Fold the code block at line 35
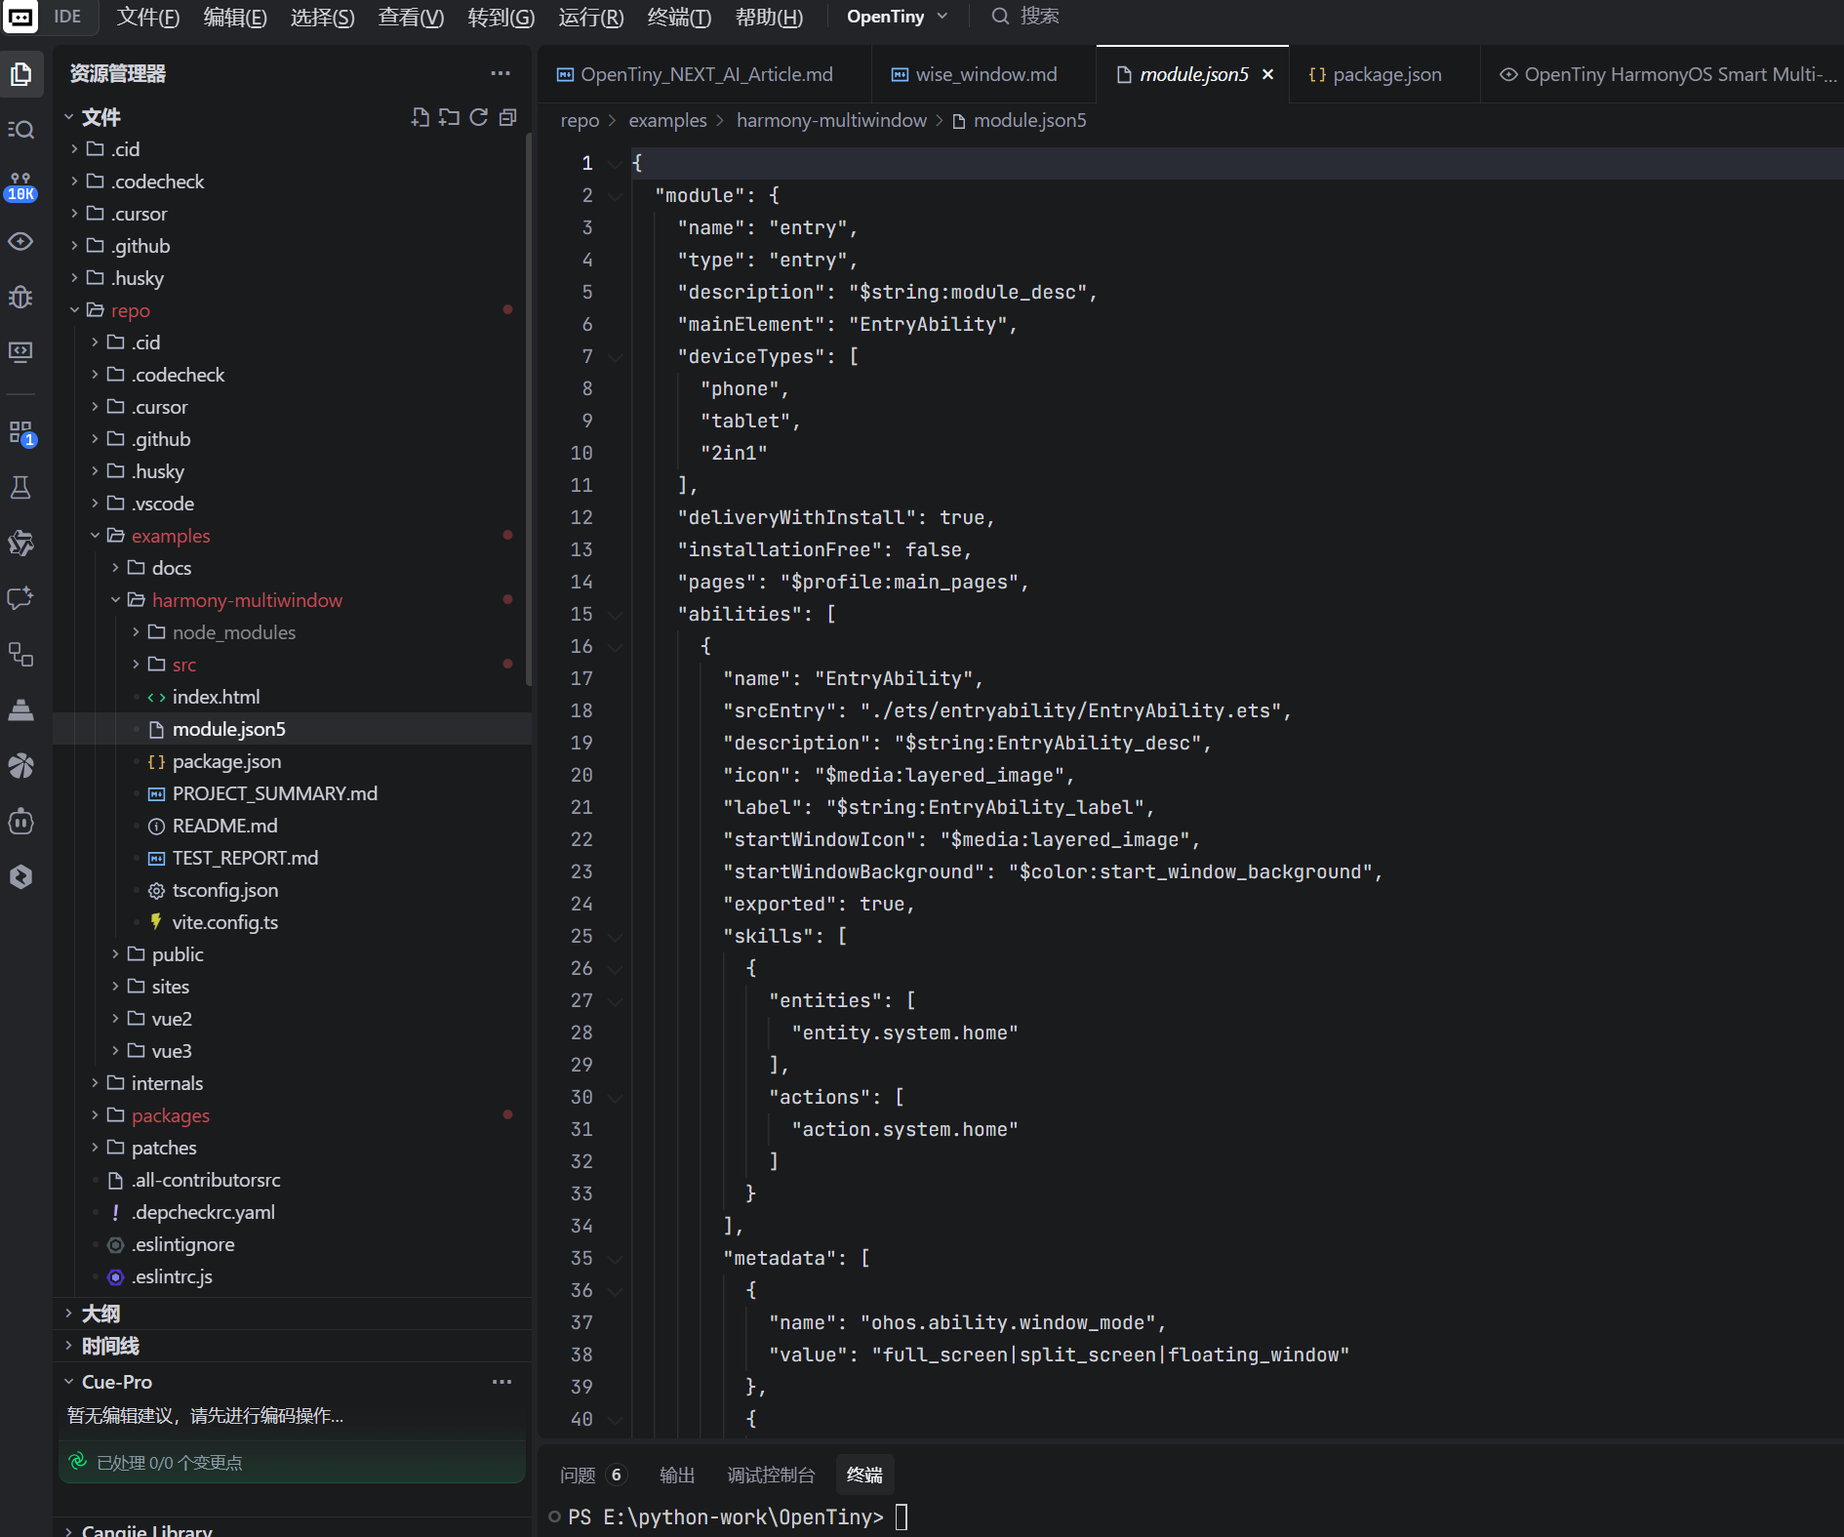The image size is (1844, 1537). (615, 1259)
